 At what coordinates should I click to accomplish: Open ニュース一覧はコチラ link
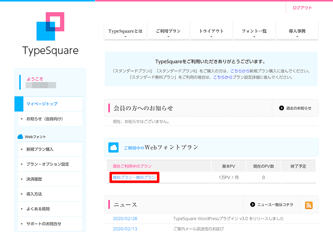275,205
